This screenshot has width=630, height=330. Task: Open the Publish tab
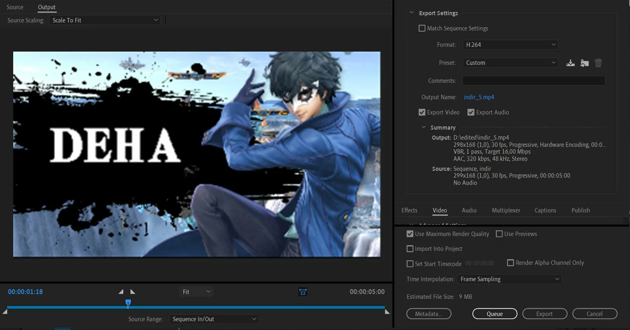pyautogui.click(x=580, y=210)
